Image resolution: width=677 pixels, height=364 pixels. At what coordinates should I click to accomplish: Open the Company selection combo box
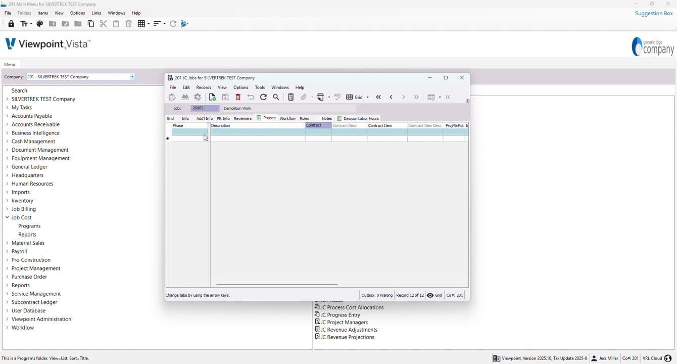(x=81, y=77)
